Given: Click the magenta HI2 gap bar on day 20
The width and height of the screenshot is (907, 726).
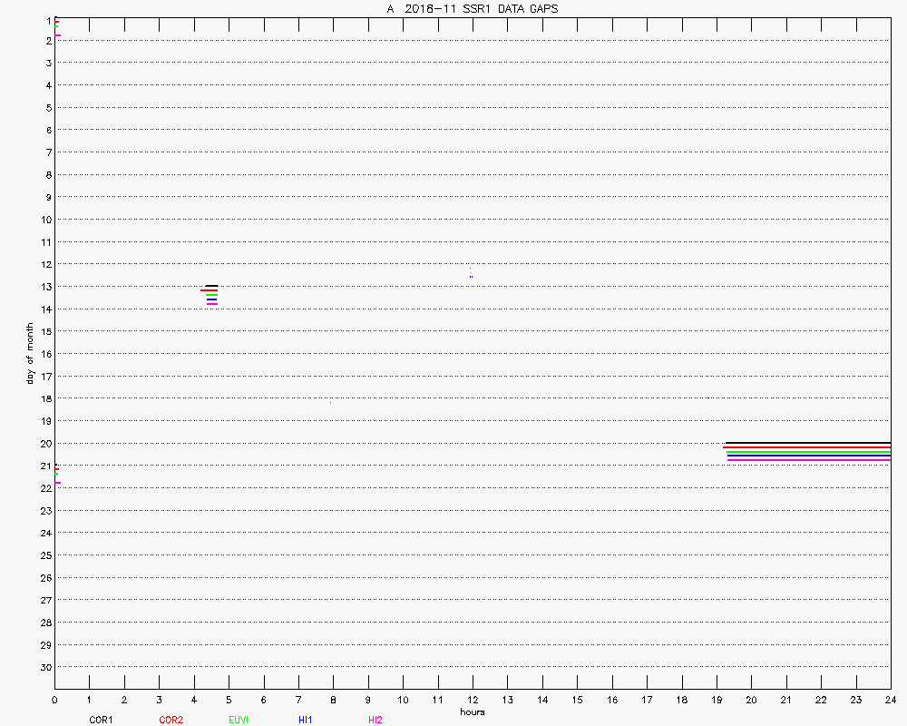Looking at the screenshot, I should 807,460.
